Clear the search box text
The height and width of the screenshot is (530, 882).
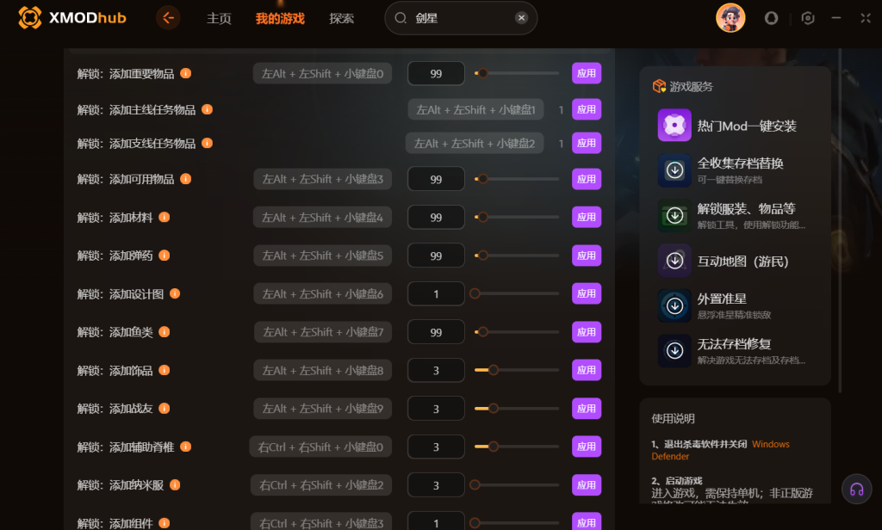pos(521,18)
